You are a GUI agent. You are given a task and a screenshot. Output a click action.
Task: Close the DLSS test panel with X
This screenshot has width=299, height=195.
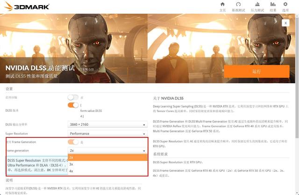tap(285, 23)
